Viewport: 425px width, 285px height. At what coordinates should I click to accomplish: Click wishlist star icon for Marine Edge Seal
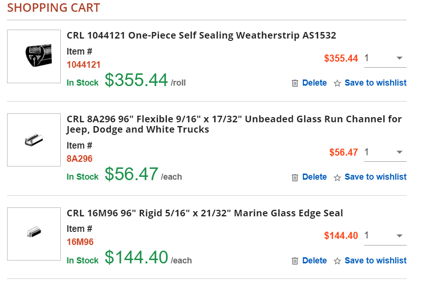click(337, 261)
